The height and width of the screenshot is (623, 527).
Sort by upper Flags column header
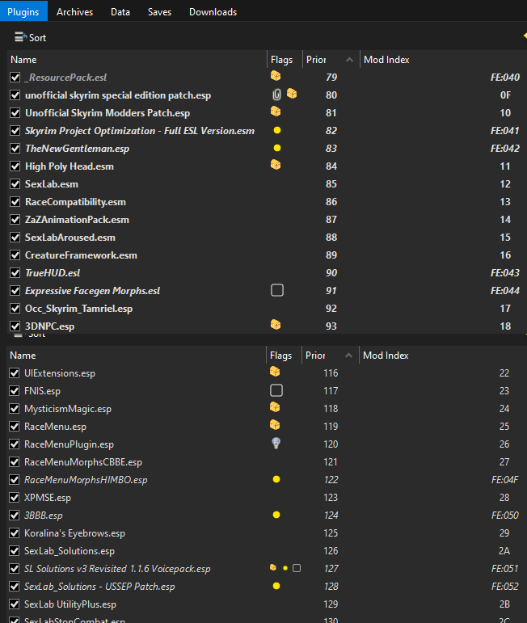coord(285,60)
